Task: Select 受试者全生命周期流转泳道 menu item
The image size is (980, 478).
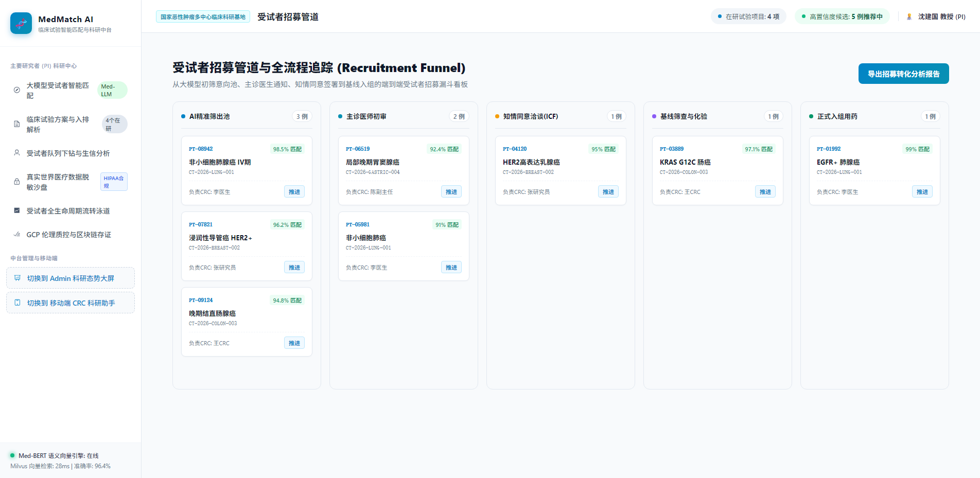Action: (71, 210)
